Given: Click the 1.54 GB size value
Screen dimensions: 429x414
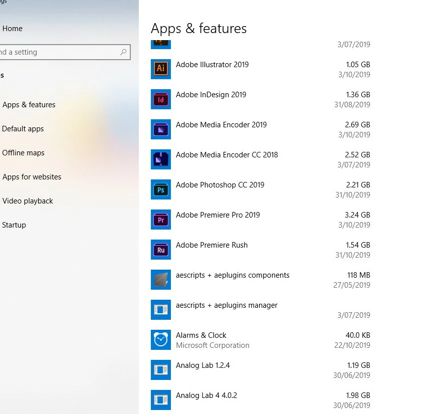Looking at the screenshot, I should pyautogui.click(x=358, y=245).
